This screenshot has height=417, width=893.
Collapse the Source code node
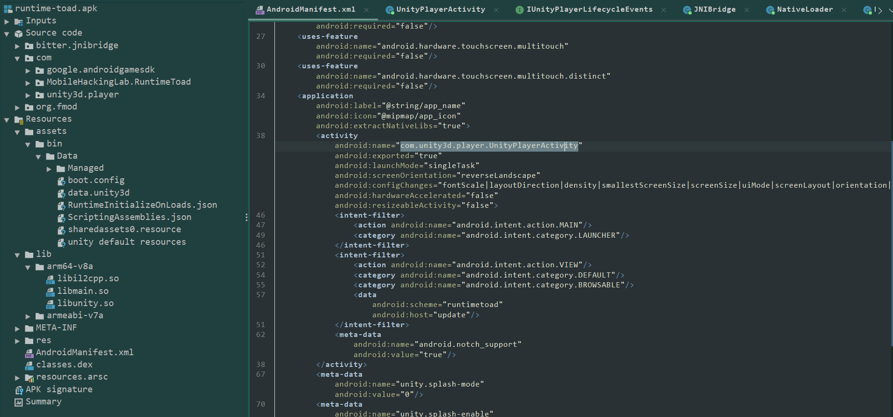point(7,34)
